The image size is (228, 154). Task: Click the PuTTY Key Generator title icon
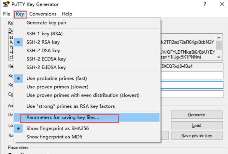tap(6, 4)
